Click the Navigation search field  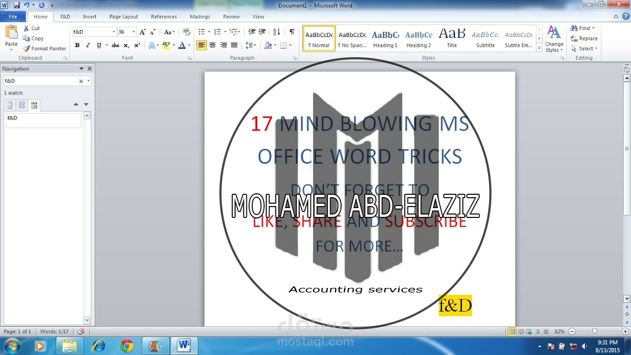(40, 81)
